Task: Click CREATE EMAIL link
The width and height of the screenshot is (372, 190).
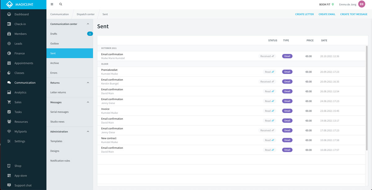Action: [x=327, y=14]
